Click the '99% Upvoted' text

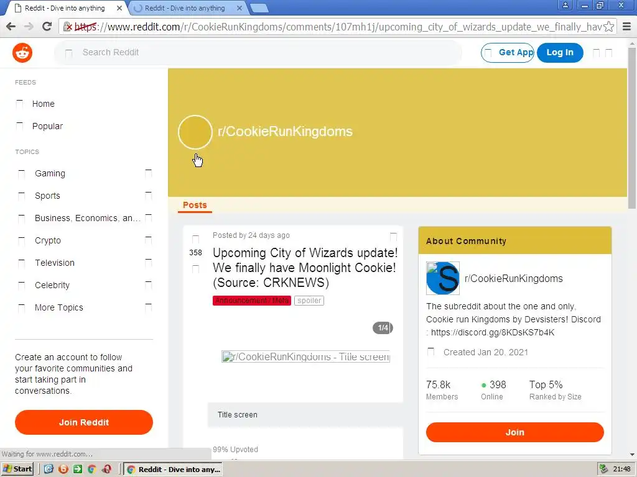[235, 450]
